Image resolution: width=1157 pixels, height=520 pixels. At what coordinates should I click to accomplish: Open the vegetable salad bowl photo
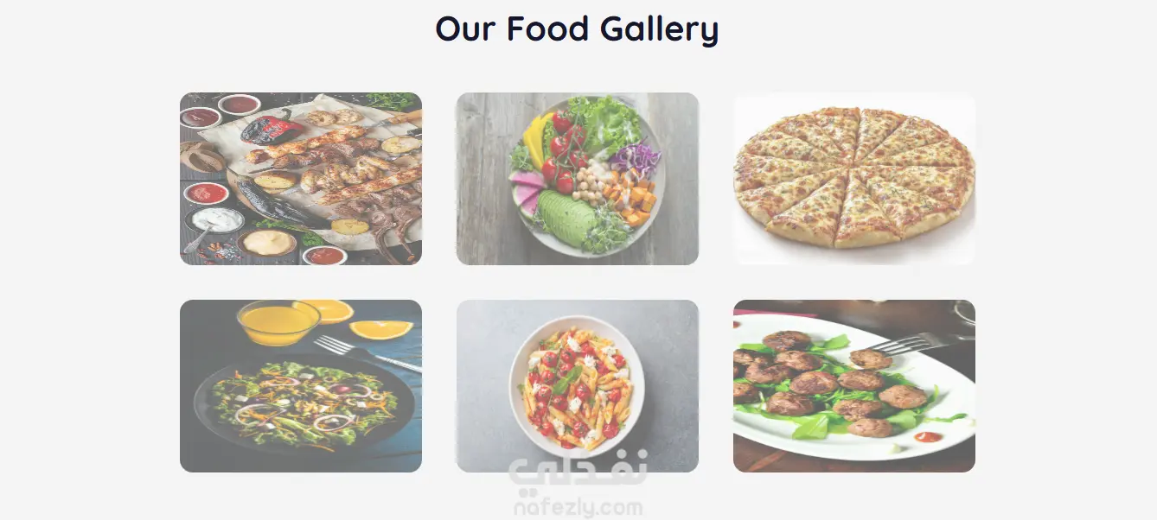(578, 179)
